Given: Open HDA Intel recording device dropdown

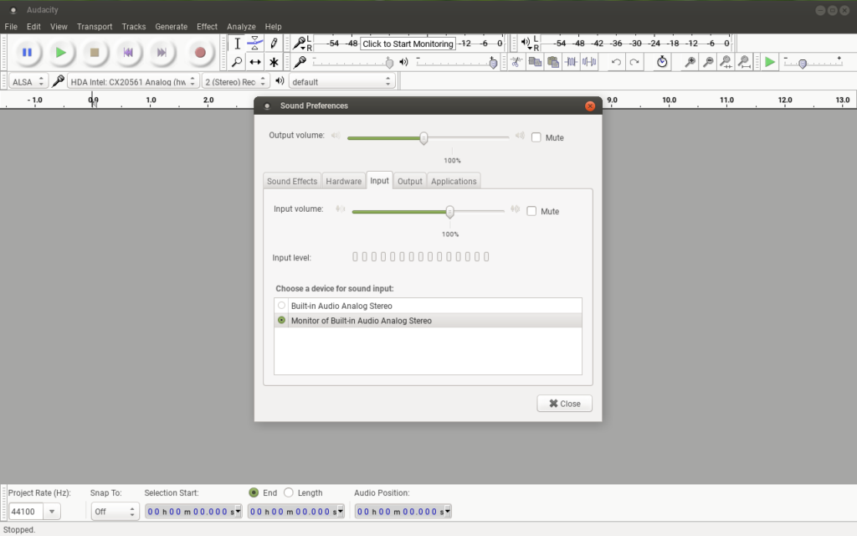Looking at the screenshot, I should click(x=133, y=81).
